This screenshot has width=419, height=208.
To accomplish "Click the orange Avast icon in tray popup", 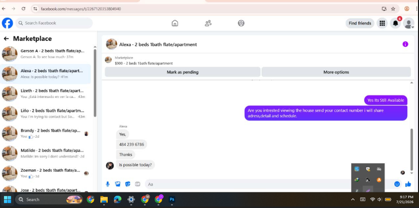I will point(379,180).
